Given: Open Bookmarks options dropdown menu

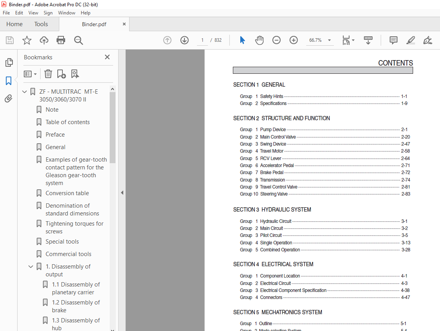Looking at the screenshot, I should coord(30,74).
